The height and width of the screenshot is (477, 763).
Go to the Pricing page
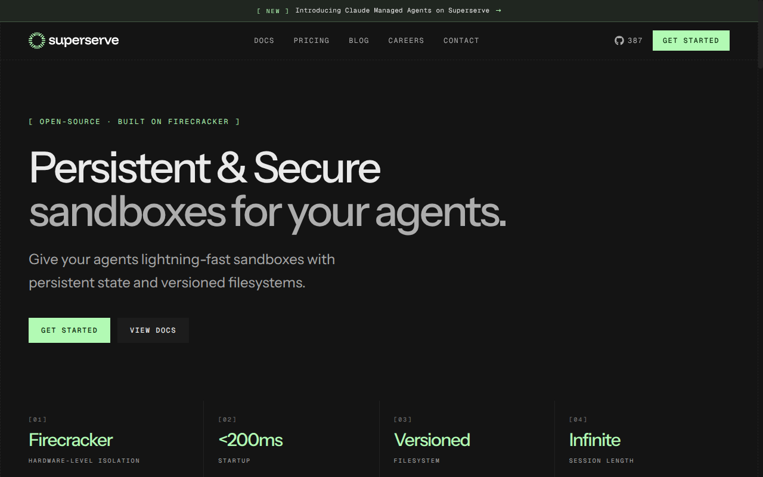(x=312, y=41)
